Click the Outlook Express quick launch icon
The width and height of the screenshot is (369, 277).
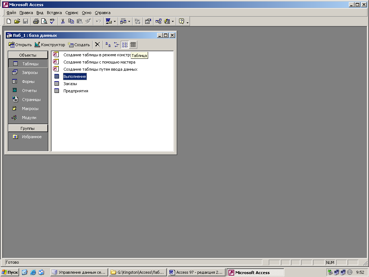pyautogui.click(x=41, y=272)
